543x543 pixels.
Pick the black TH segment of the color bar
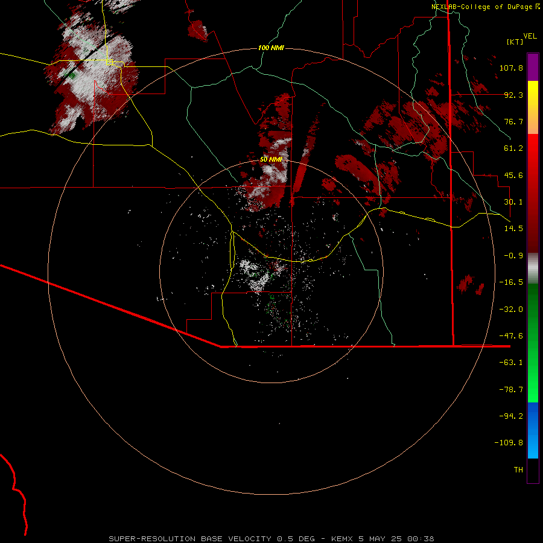(533, 470)
